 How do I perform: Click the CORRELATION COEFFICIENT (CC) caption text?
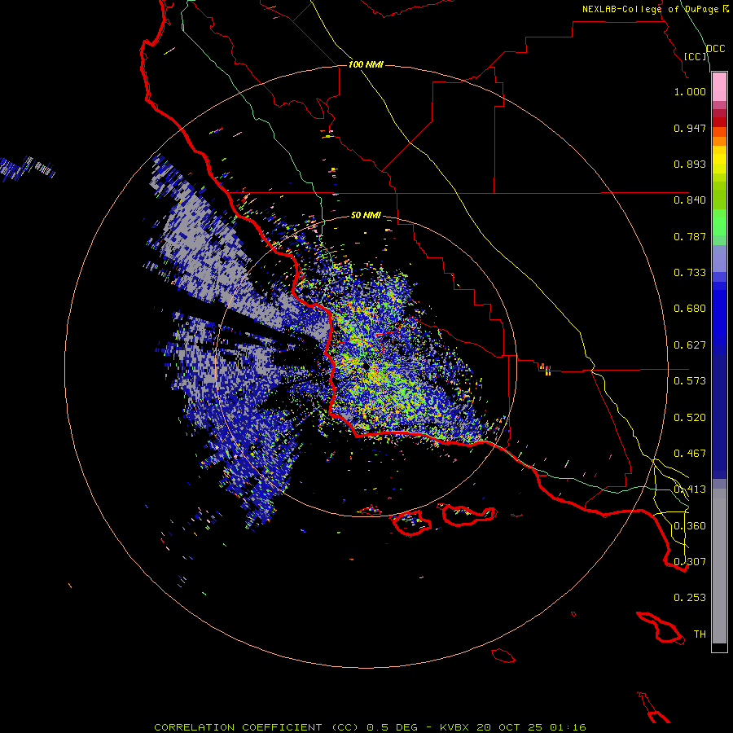(x=257, y=727)
